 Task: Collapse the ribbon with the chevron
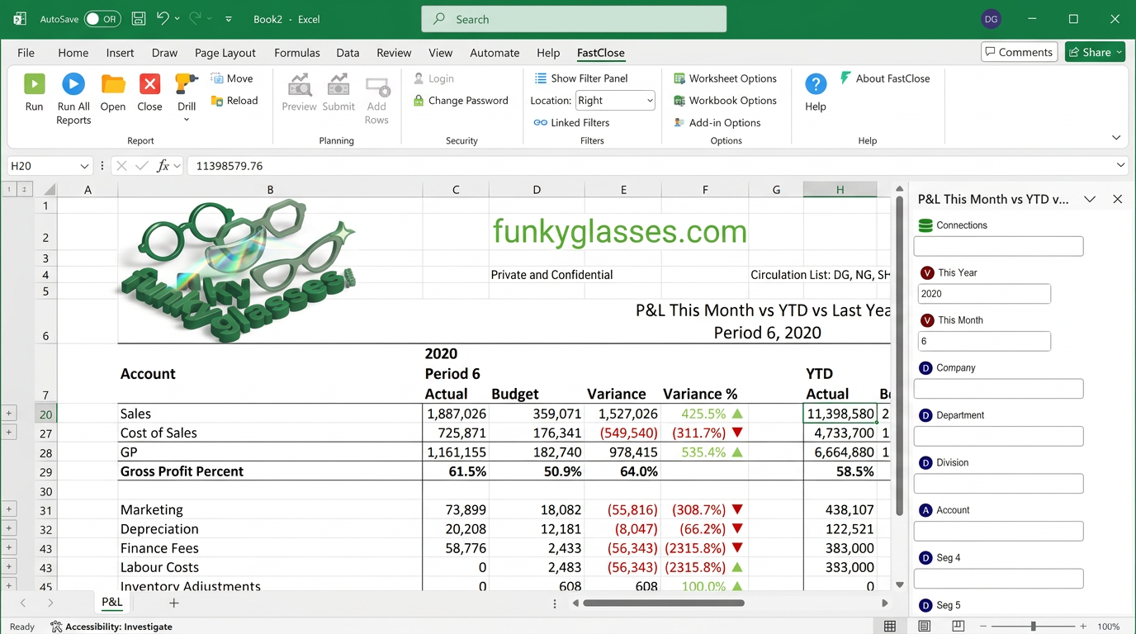point(1116,138)
